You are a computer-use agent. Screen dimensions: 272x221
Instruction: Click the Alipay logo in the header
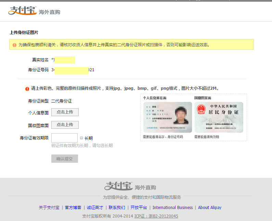22,11
